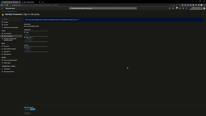Click the New support request icon
Viewport: 206px width, 116px height.
point(2,72)
